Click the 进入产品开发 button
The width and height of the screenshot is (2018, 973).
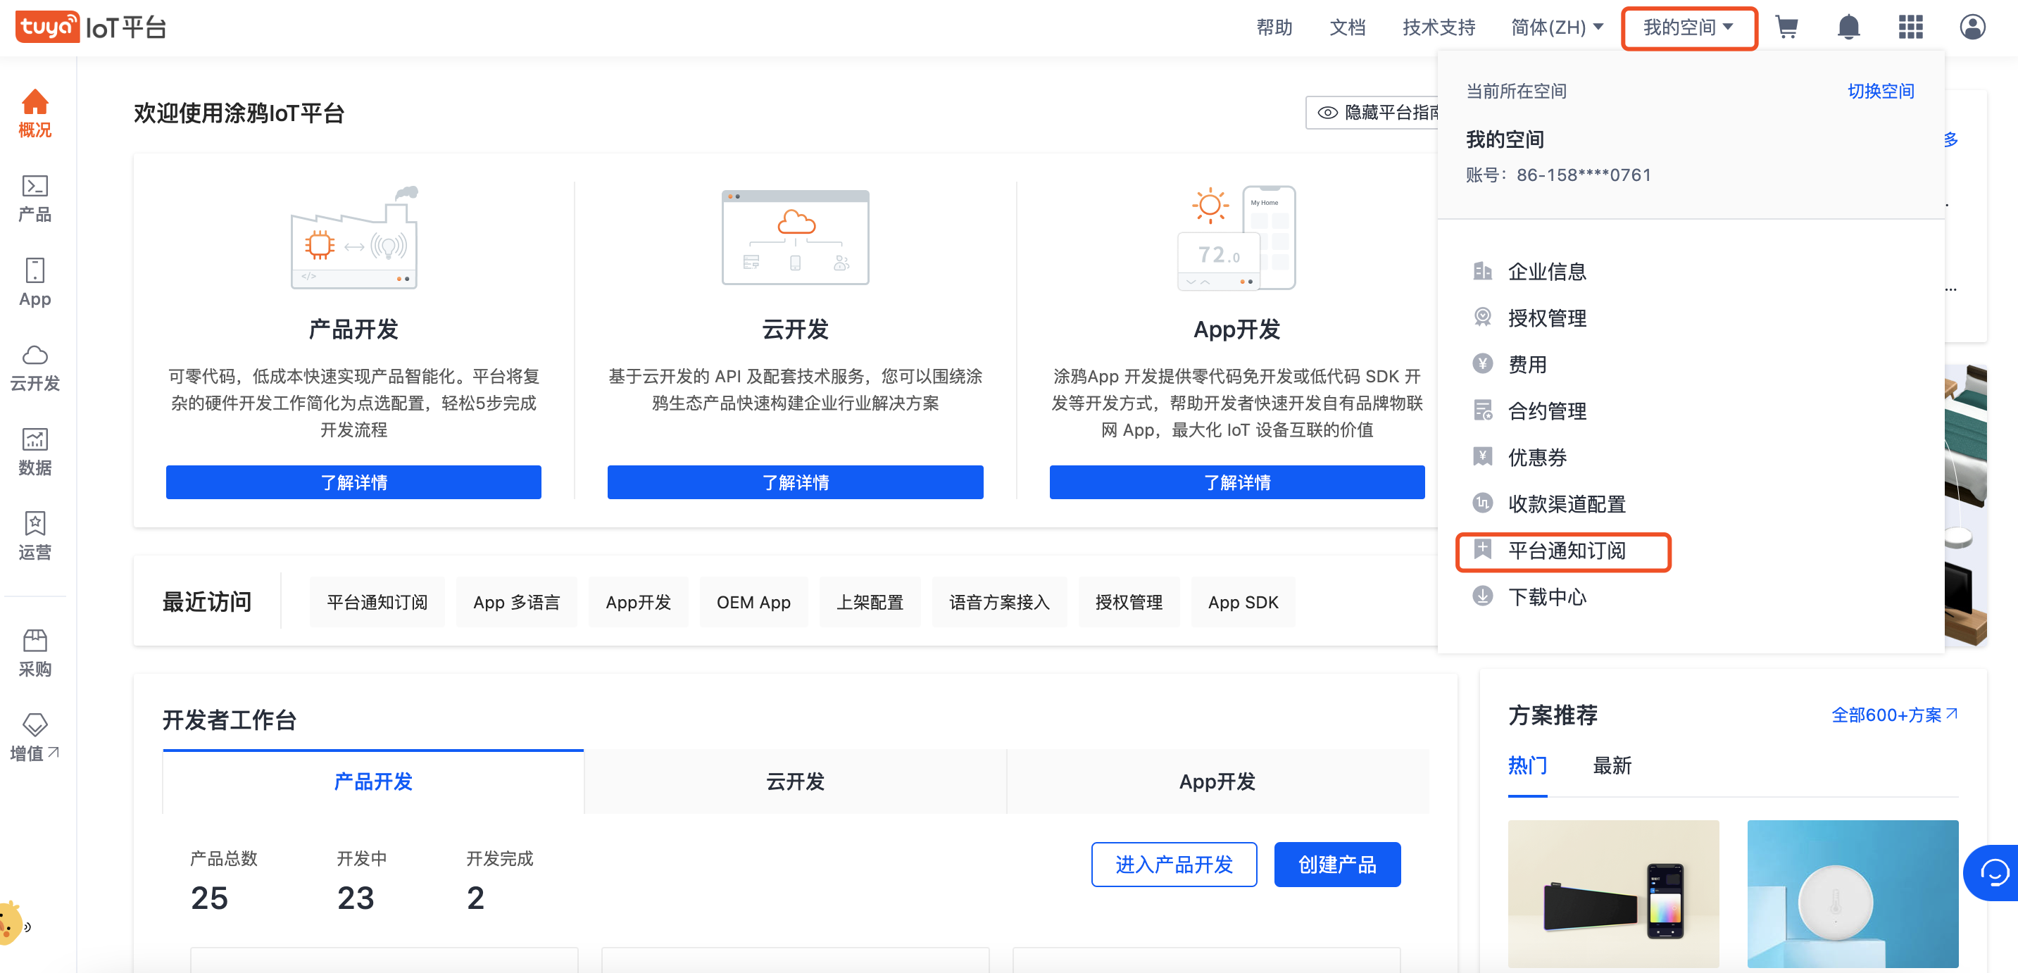1174,864
